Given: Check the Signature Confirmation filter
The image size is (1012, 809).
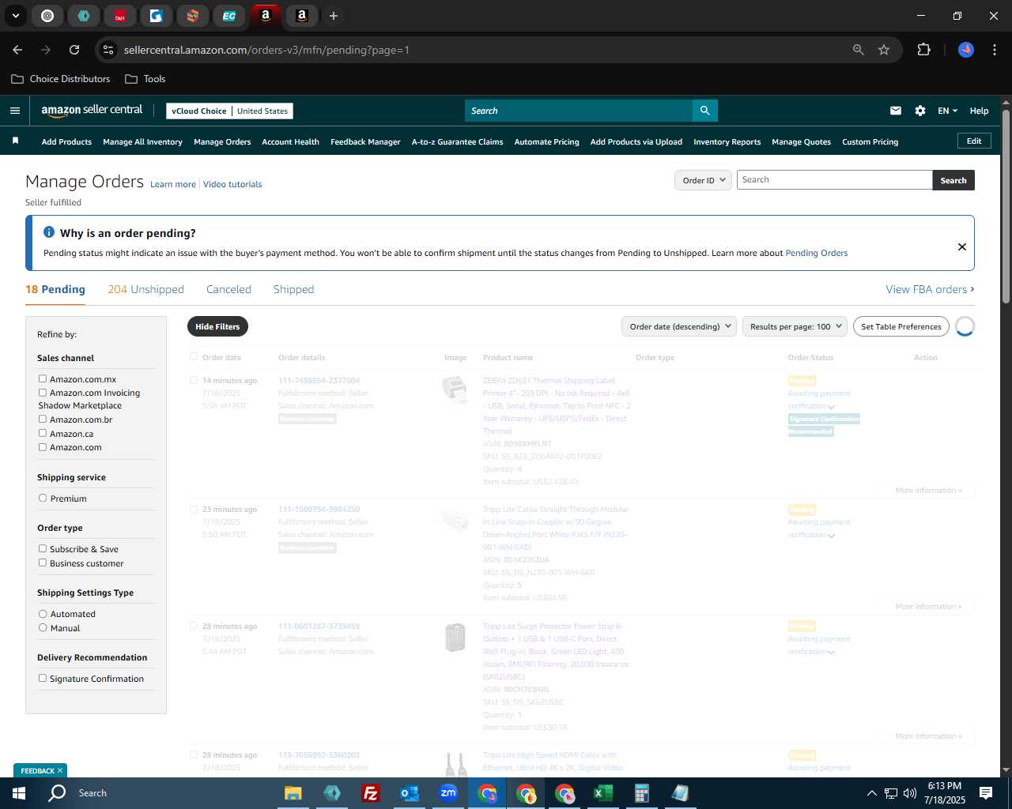Looking at the screenshot, I should pyautogui.click(x=43, y=678).
